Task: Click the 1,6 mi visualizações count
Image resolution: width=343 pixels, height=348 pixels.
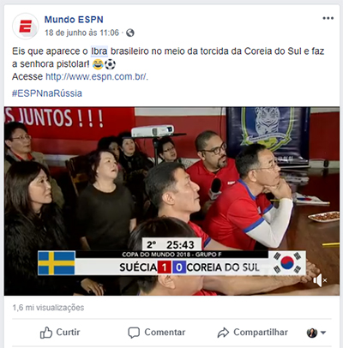Action: point(48,308)
